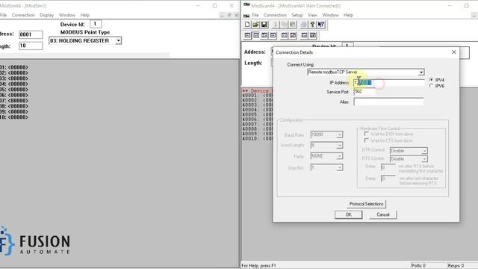Open the Parity dropdown

(339, 156)
